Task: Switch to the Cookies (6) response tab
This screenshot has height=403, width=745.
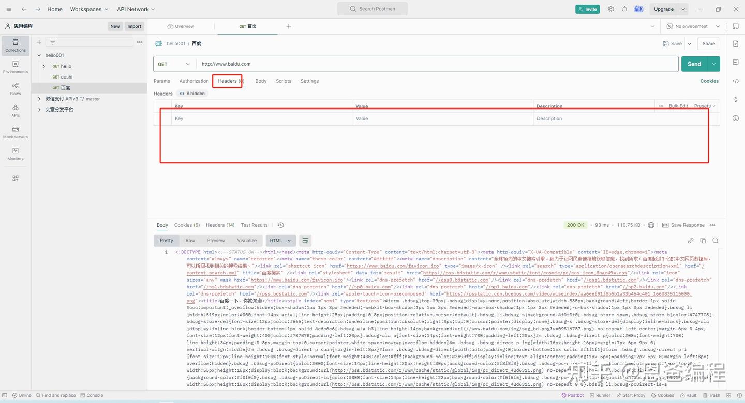Action: [187, 225]
